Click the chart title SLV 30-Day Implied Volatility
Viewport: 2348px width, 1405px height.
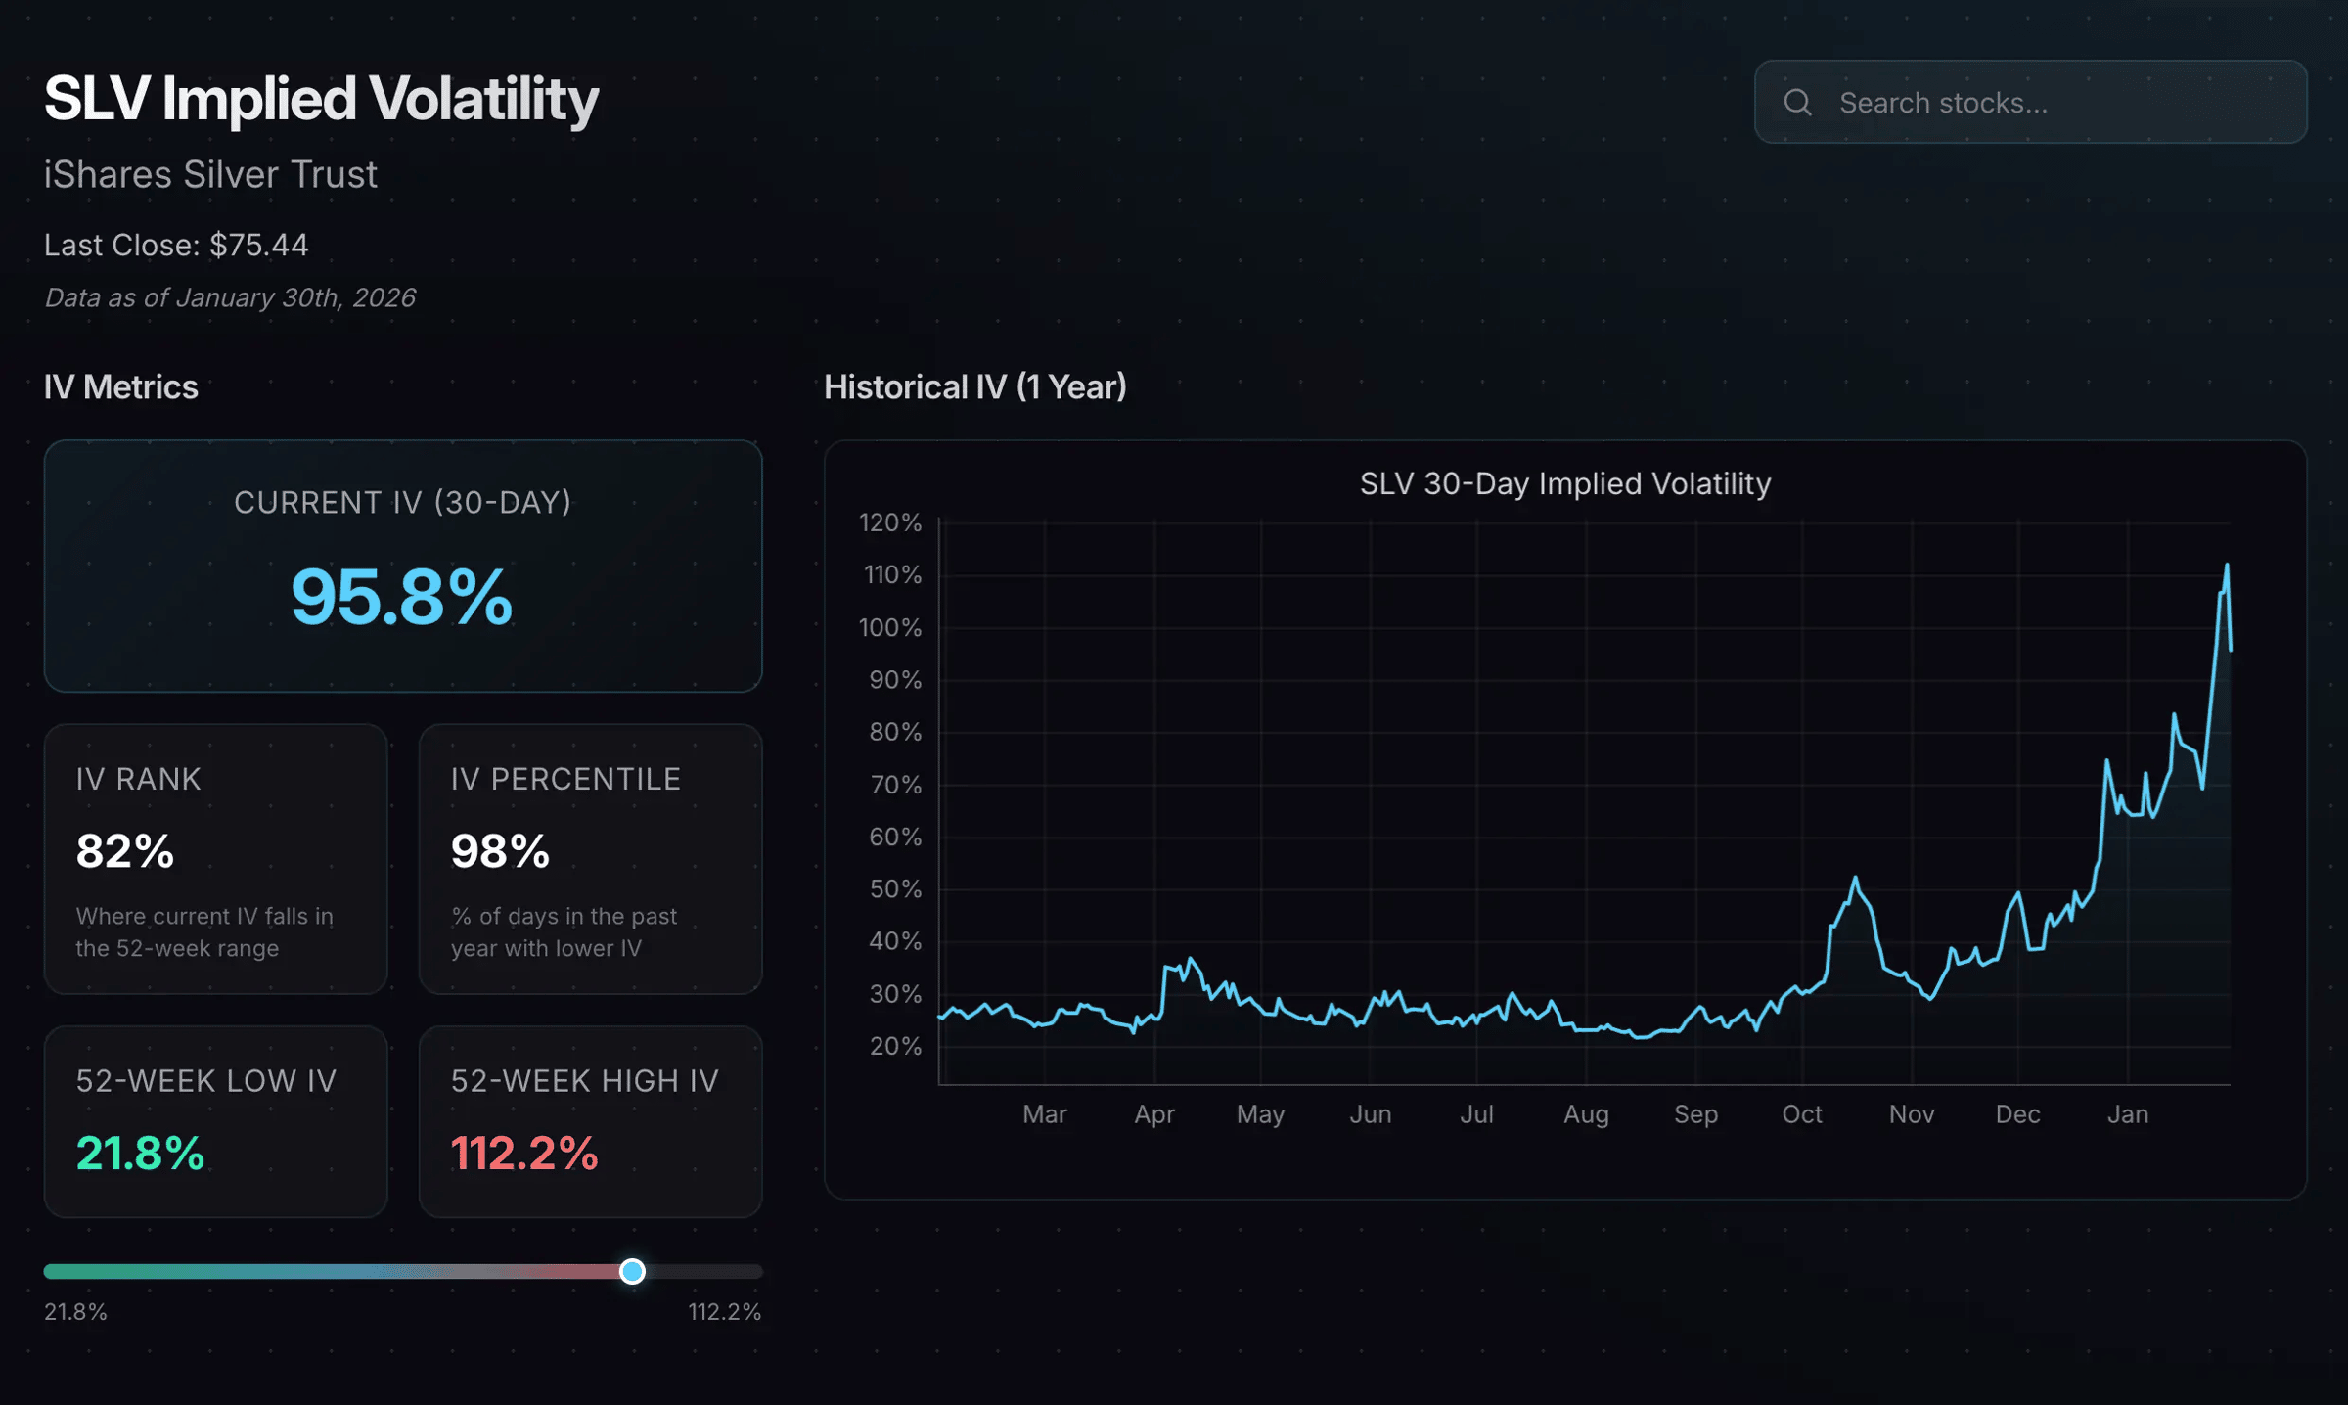[1564, 483]
